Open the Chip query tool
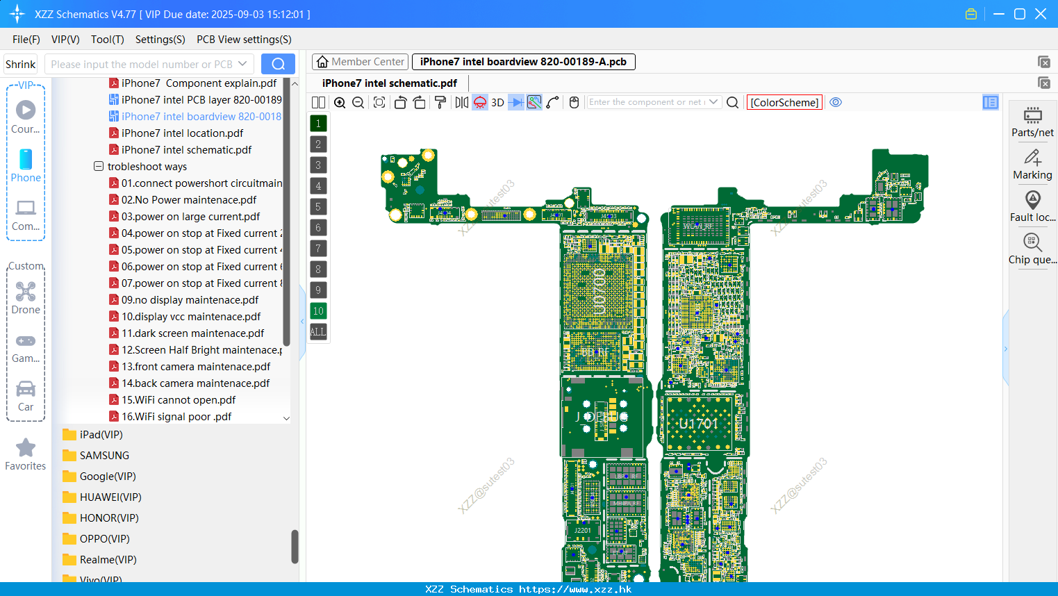Image resolution: width=1058 pixels, height=596 pixels. pyautogui.click(x=1032, y=249)
